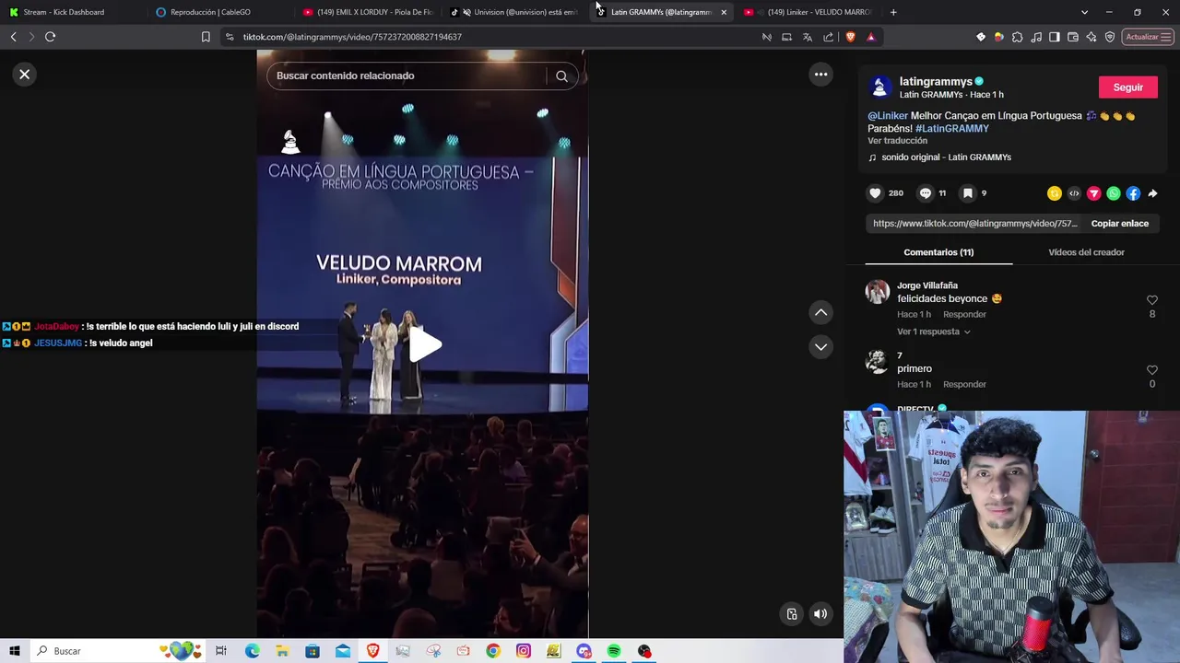Save the video with the bookmark icon
Screen dimensions: 1180x663
click(x=968, y=193)
